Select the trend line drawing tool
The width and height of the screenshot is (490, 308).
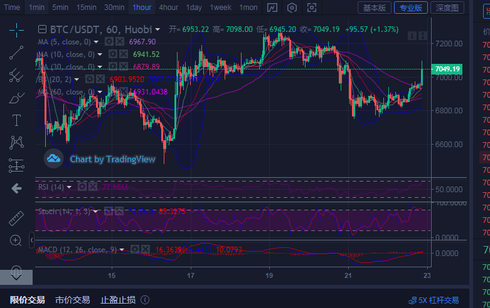coord(16,53)
